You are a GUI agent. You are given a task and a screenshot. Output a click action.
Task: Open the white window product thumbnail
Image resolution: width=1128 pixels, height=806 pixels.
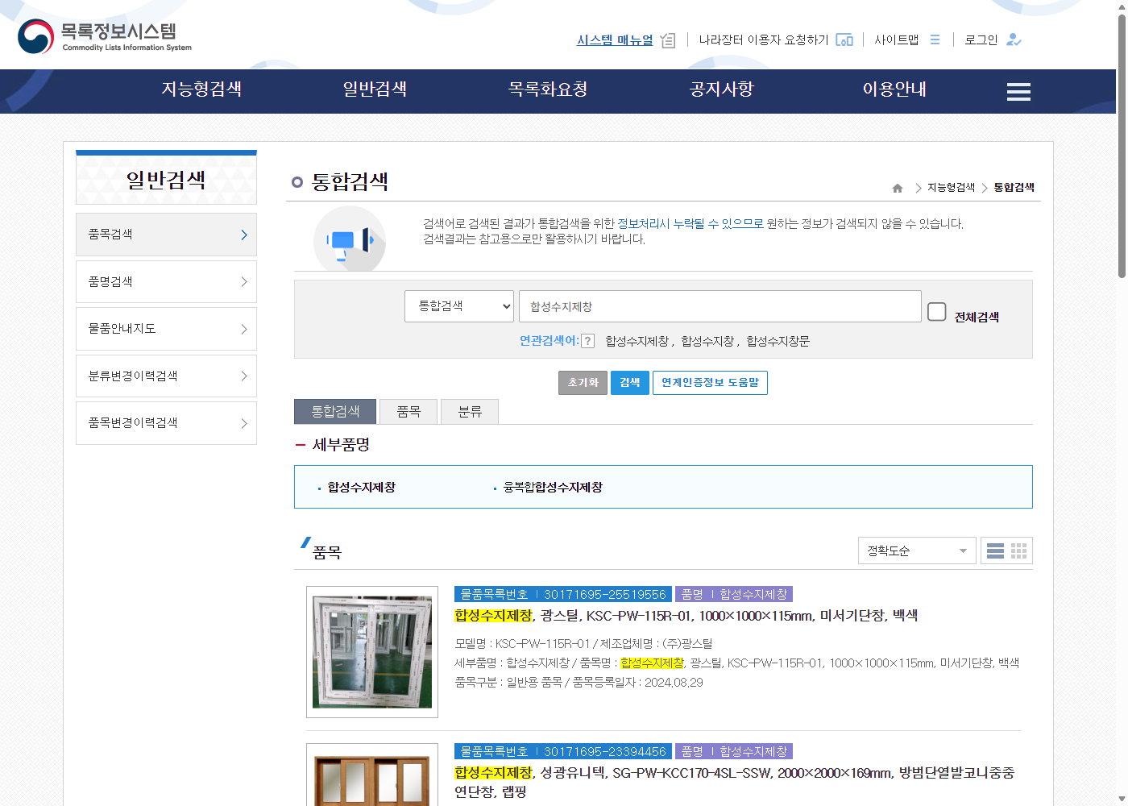(x=372, y=652)
